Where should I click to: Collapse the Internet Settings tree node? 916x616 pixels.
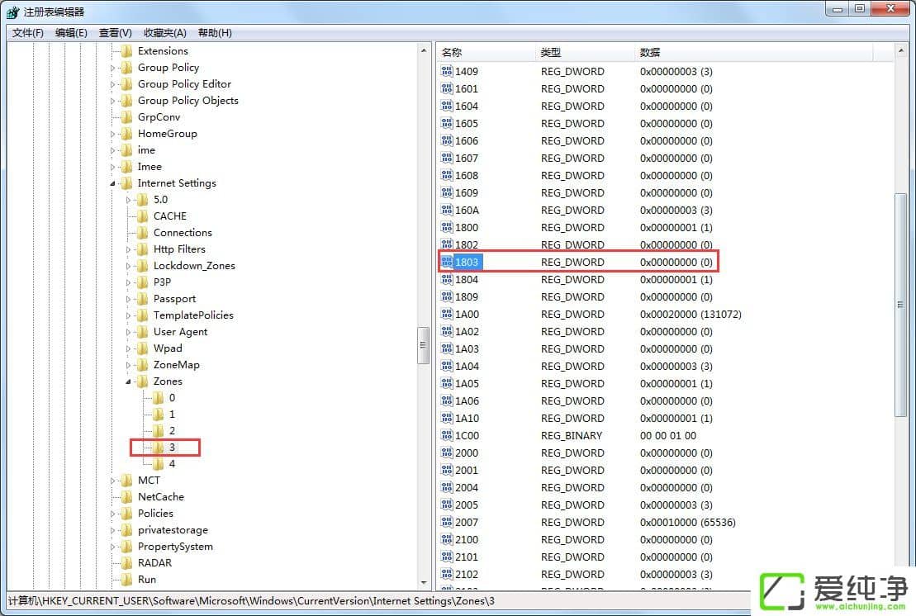(x=113, y=183)
